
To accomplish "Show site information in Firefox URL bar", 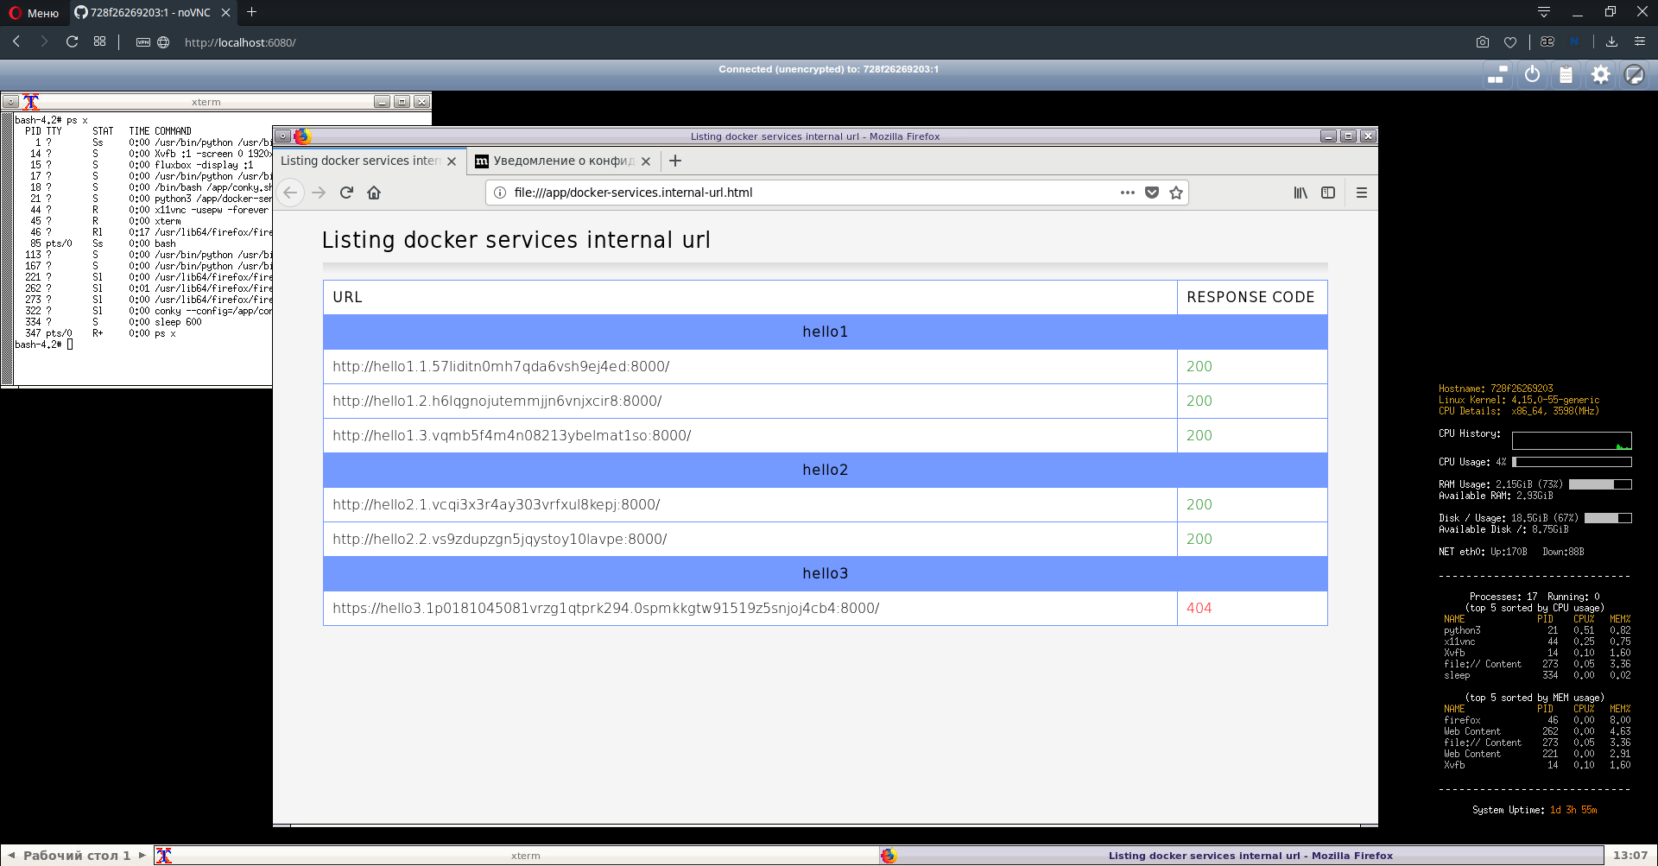I will pyautogui.click(x=499, y=193).
